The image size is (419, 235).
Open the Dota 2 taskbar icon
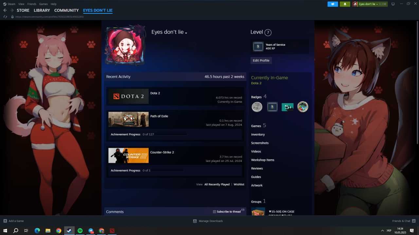pos(112,230)
